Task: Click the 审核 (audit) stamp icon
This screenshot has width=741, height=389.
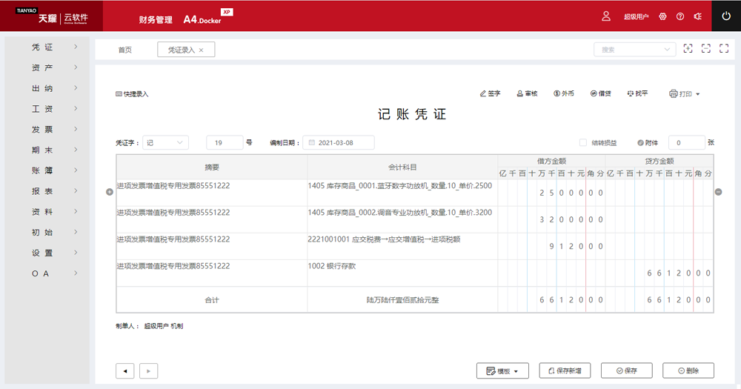Action: pyautogui.click(x=520, y=94)
